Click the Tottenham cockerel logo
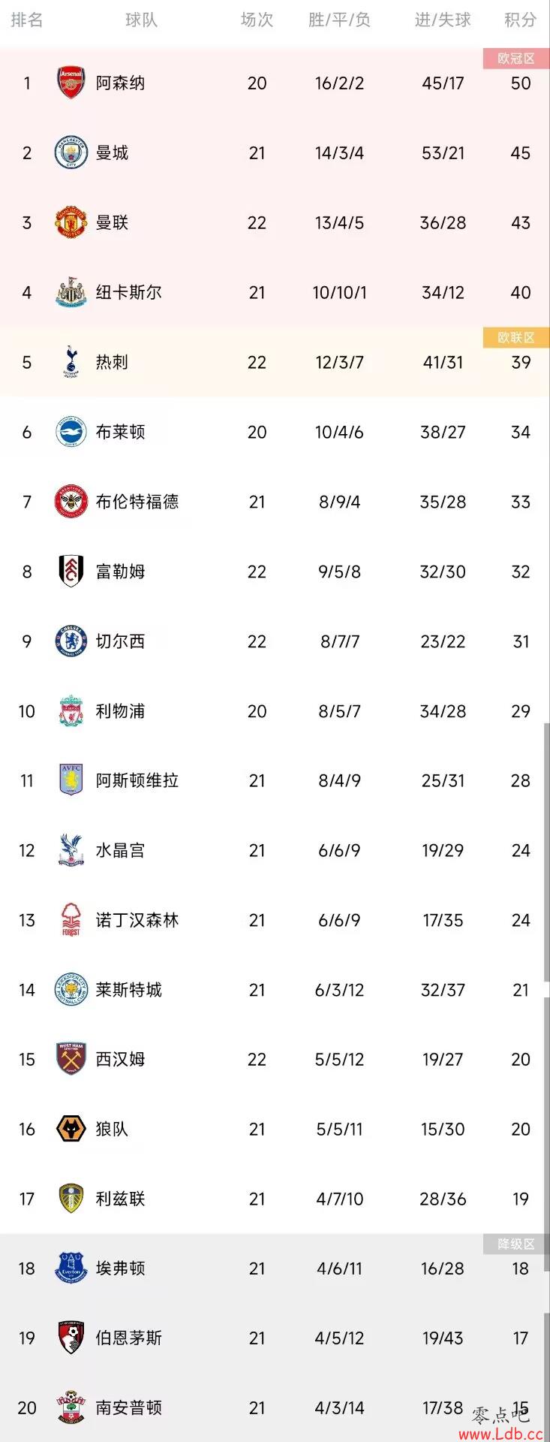 [x=71, y=362]
